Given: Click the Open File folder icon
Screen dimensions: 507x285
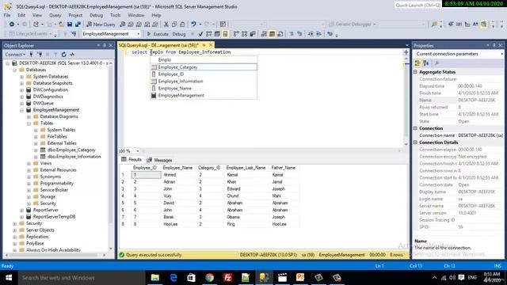Looking at the screenshot, I should (61, 25).
